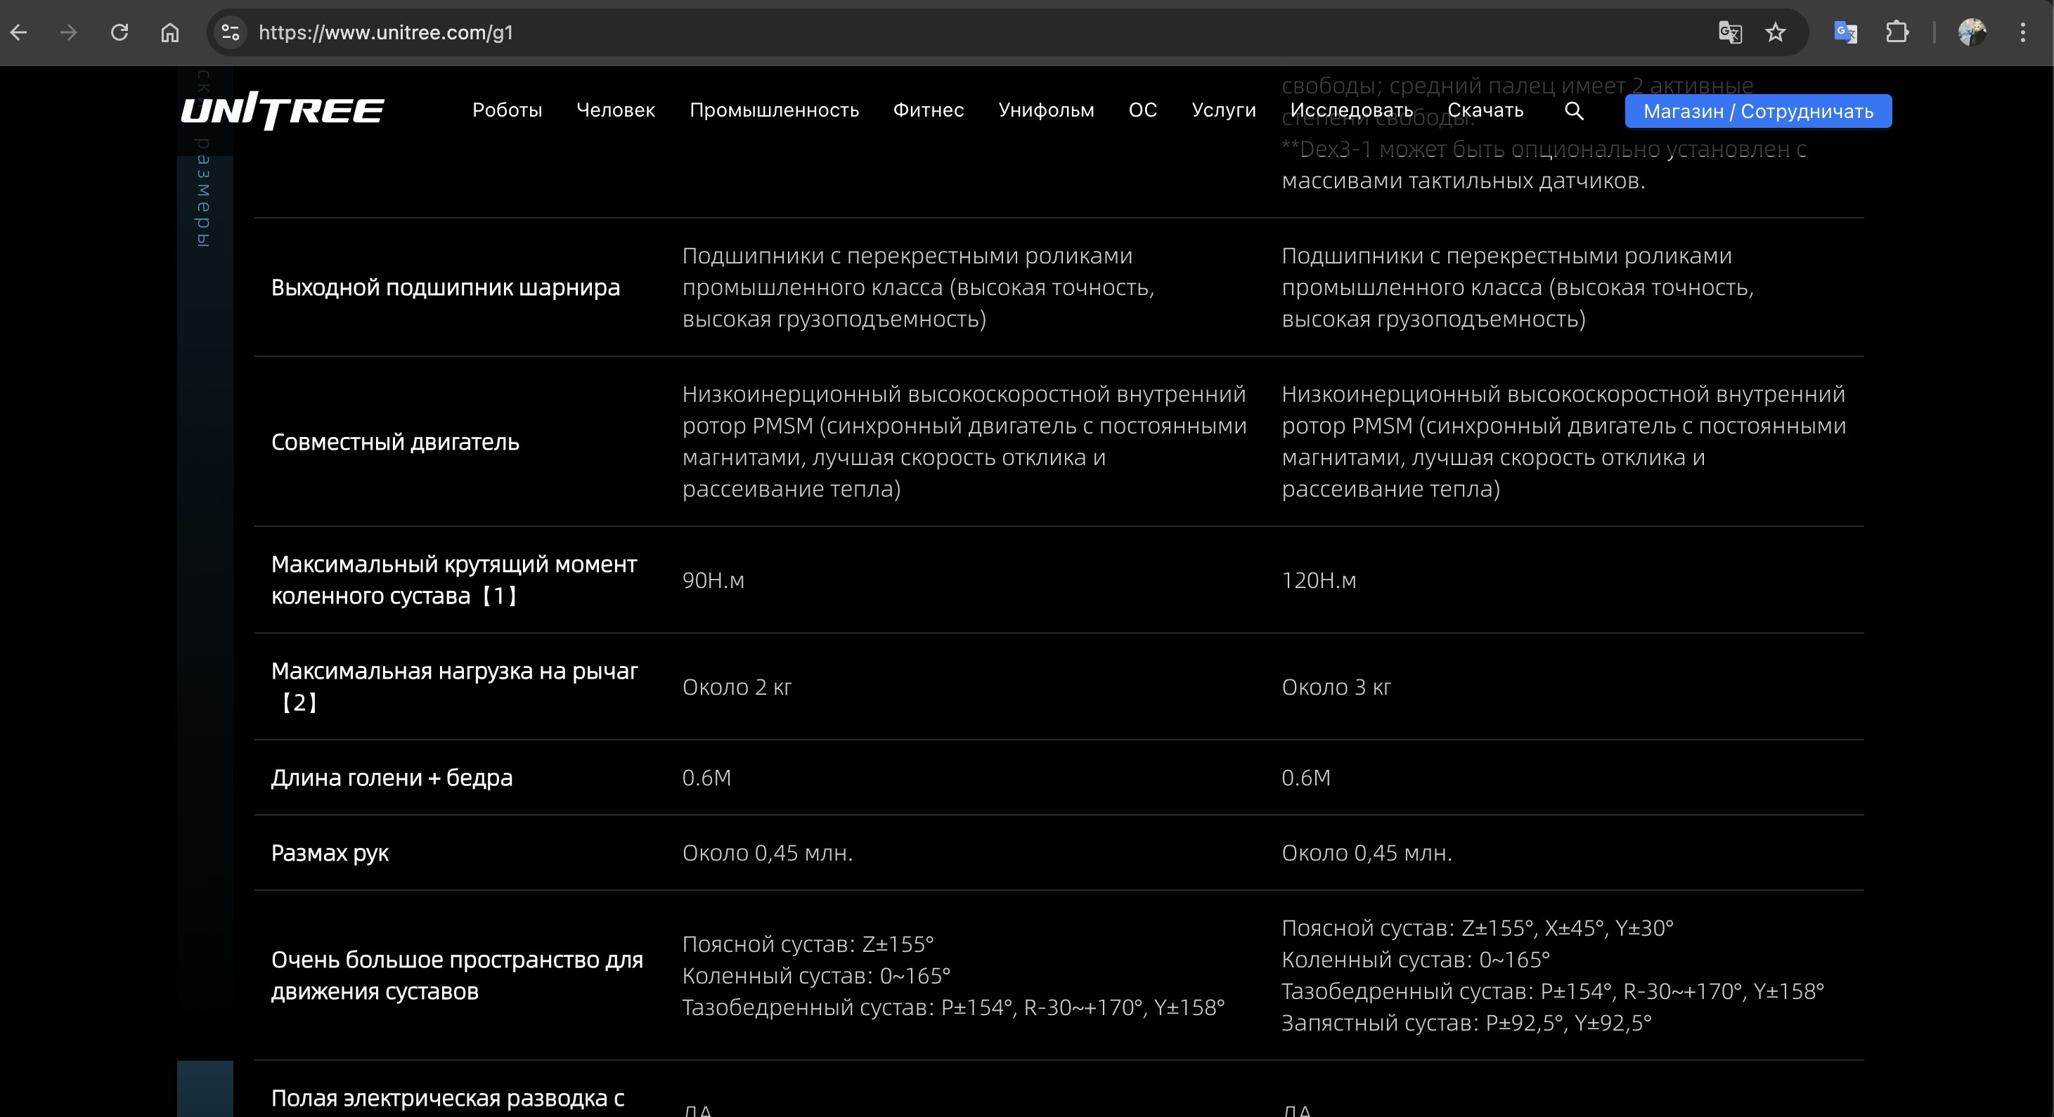Select the 'Совместный двигатель' row label
The height and width of the screenshot is (1117, 2054).
(x=394, y=441)
